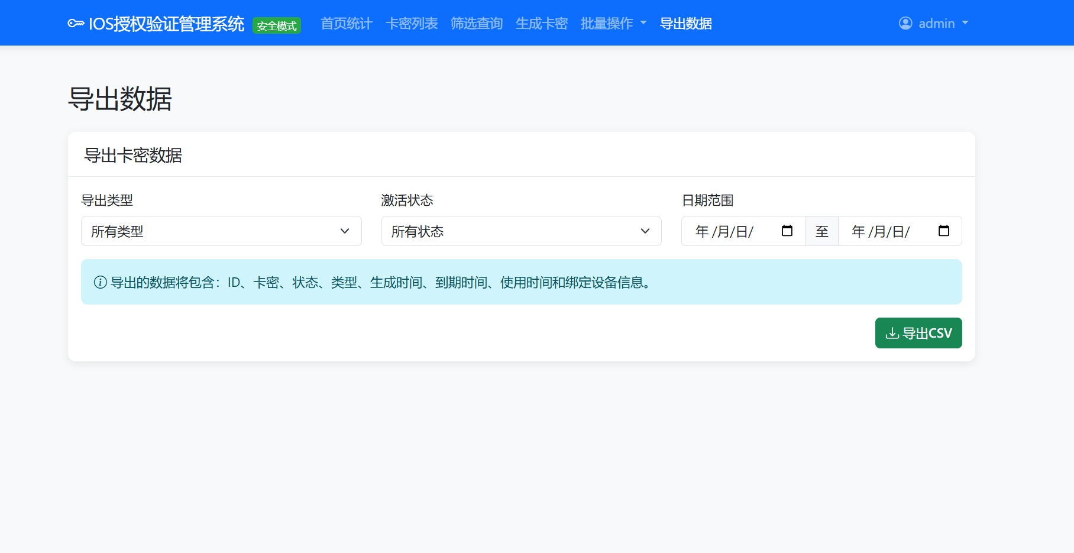Open the calendar picker for the end date

pyautogui.click(x=944, y=231)
